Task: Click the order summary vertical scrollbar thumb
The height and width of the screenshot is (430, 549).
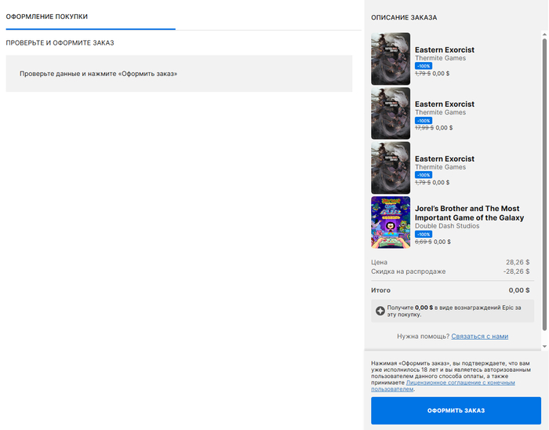Action: (x=544, y=180)
